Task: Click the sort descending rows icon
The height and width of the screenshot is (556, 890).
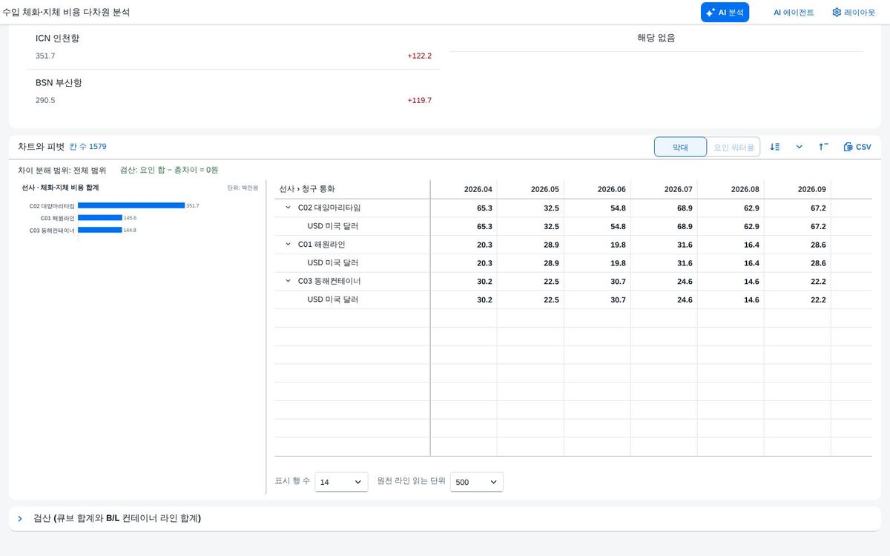Action: coord(775,147)
